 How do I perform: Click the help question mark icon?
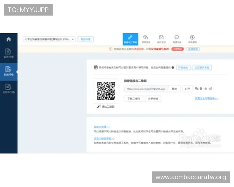[x=173, y=67]
